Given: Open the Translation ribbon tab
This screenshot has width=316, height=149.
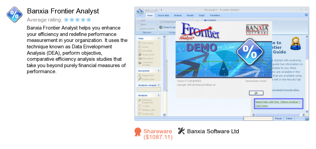Looking at the screenshot, I should [x=215, y=15].
